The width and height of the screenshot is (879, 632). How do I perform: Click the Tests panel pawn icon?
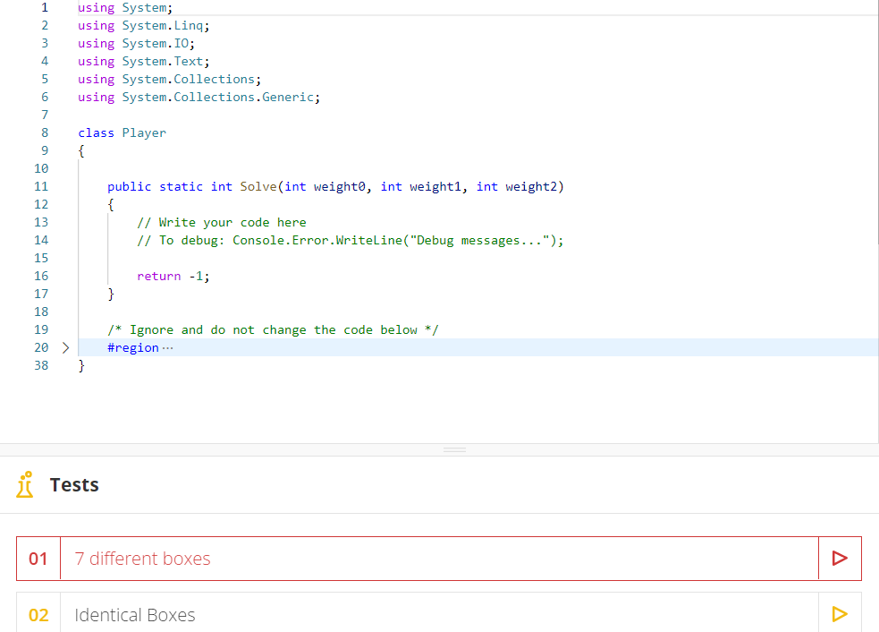(25, 484)
